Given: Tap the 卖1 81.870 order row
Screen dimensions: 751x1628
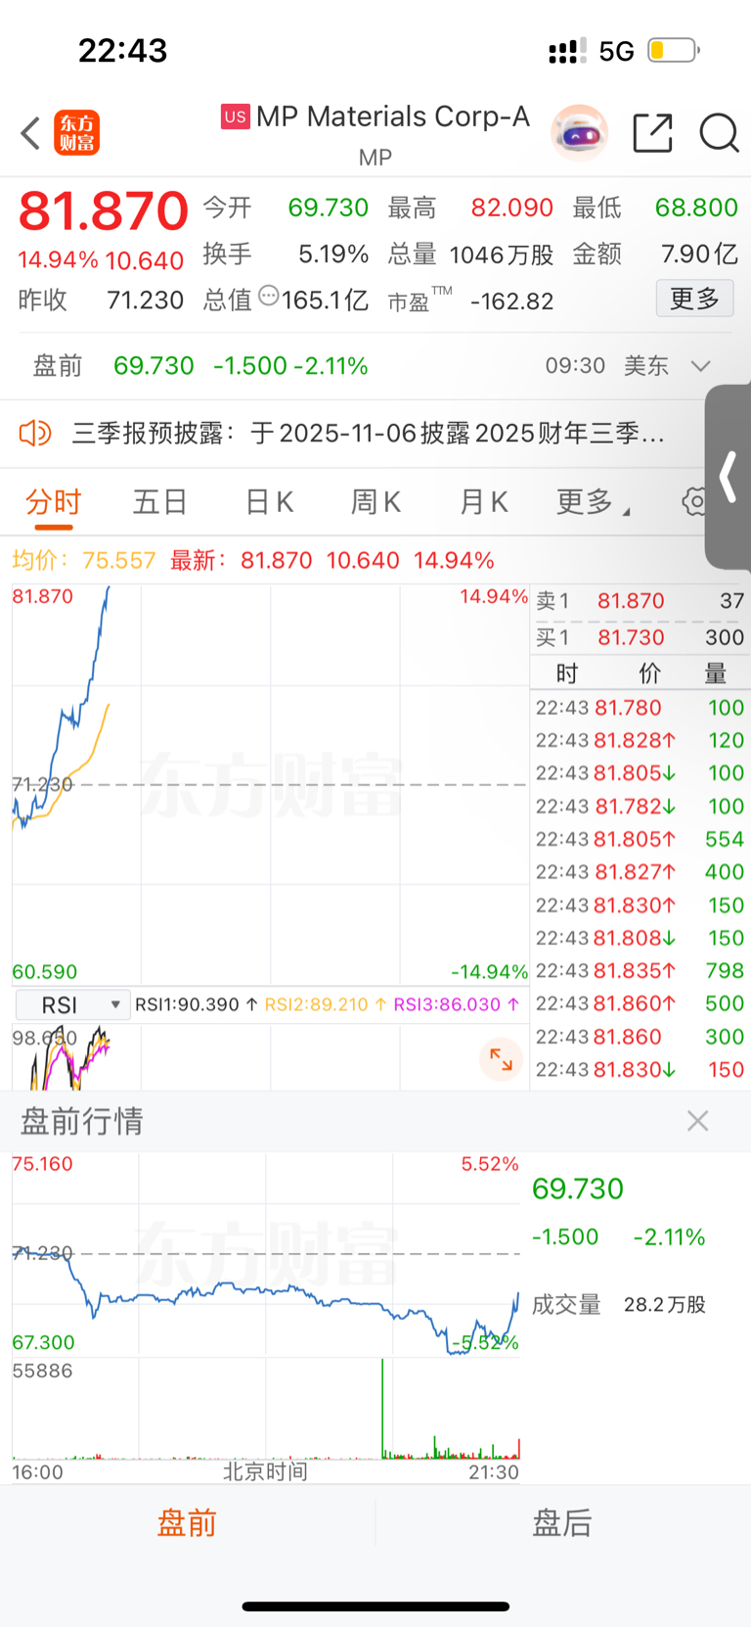Looking at the screenshot, I should (x=641, y=601).
